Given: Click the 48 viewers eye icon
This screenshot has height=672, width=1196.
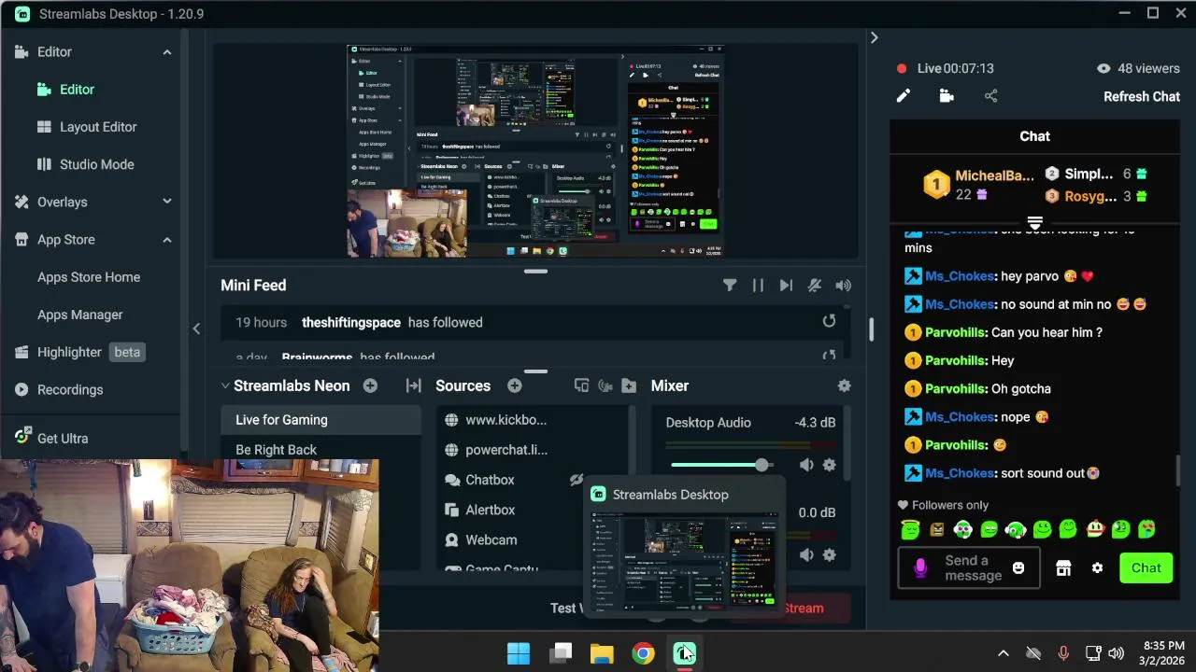Looking at the screenshot, I should click(x=1103, y=68).
